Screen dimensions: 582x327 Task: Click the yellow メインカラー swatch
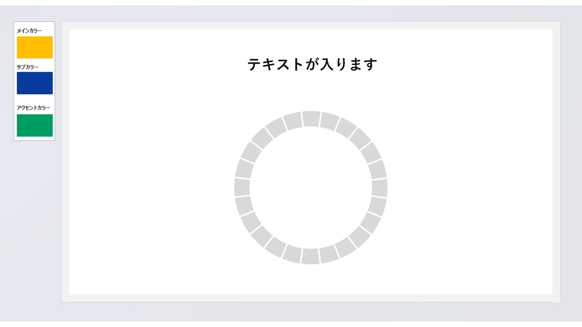pyautogui.click(x=35, y=47)
